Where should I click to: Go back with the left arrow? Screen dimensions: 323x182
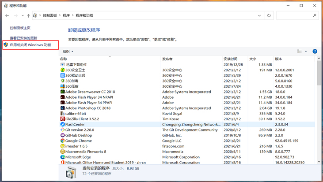[x=7, y=15]
